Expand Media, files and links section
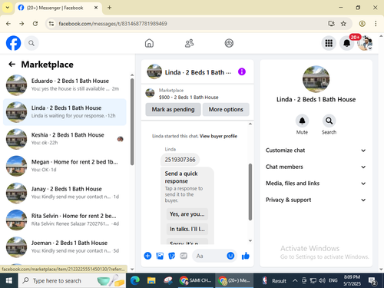The image size is (384, 288). (x=316, y=184)
